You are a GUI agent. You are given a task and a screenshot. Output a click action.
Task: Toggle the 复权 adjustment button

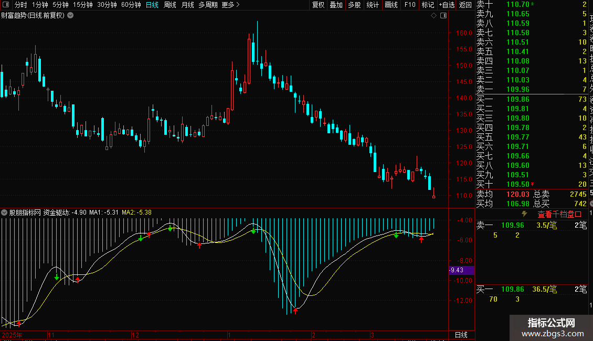318,5
